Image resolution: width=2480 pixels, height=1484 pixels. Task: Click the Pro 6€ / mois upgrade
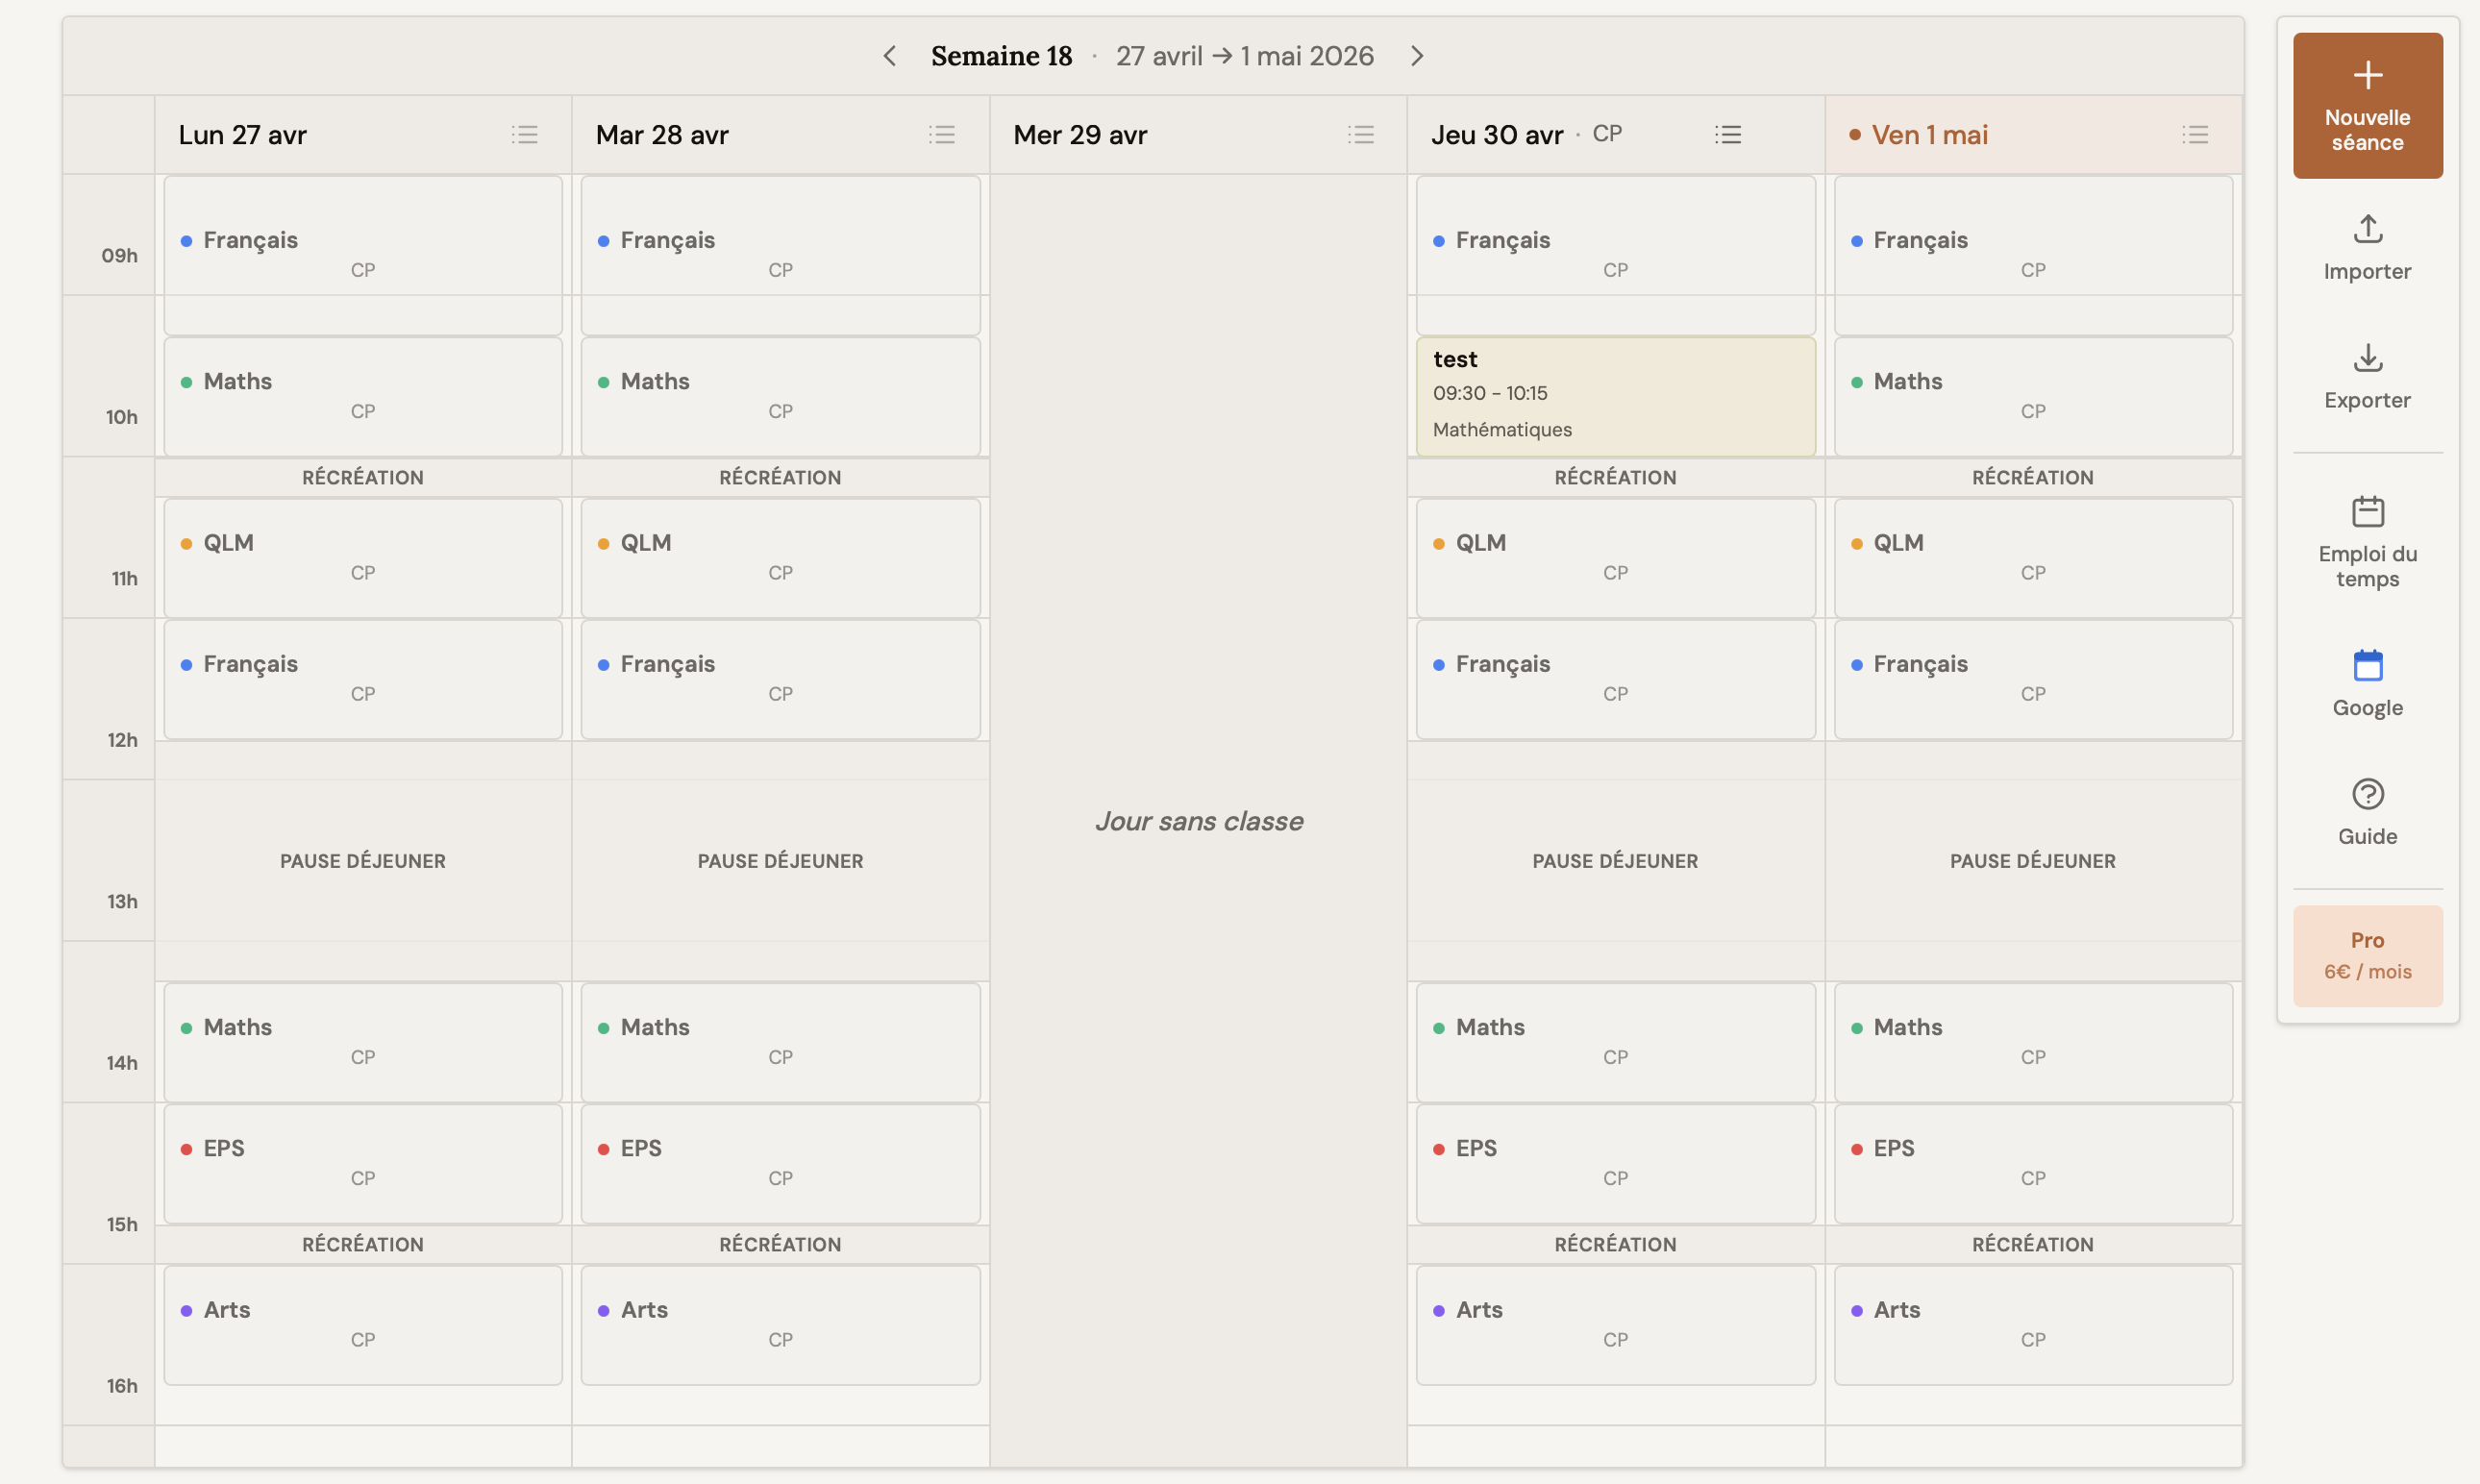2367,956
